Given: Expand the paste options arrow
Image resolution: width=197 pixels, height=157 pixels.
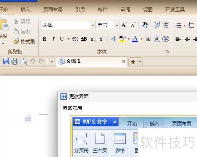Looking at the screenshot, I should 3,43.
